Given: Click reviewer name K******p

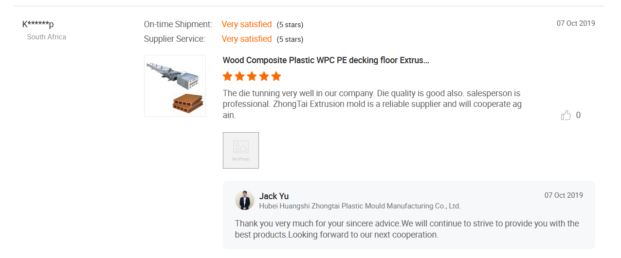Looking at the screenshot, I should 38,24.
